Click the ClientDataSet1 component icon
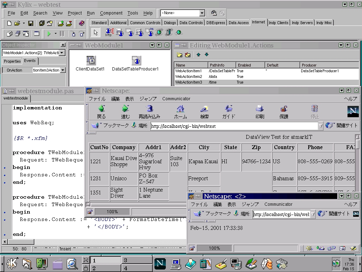 91,60
